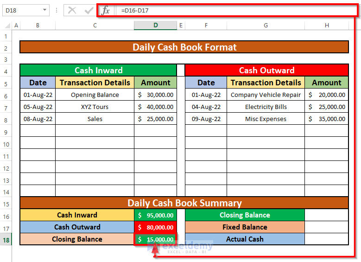The height and width of the screenshot is (262, 361).
Task: Select column D header
Action: tap(156, 26)
